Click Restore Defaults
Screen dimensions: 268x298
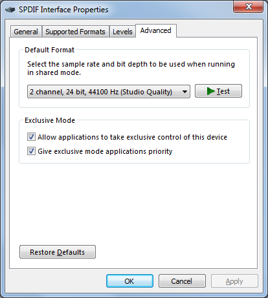point(58,251)
